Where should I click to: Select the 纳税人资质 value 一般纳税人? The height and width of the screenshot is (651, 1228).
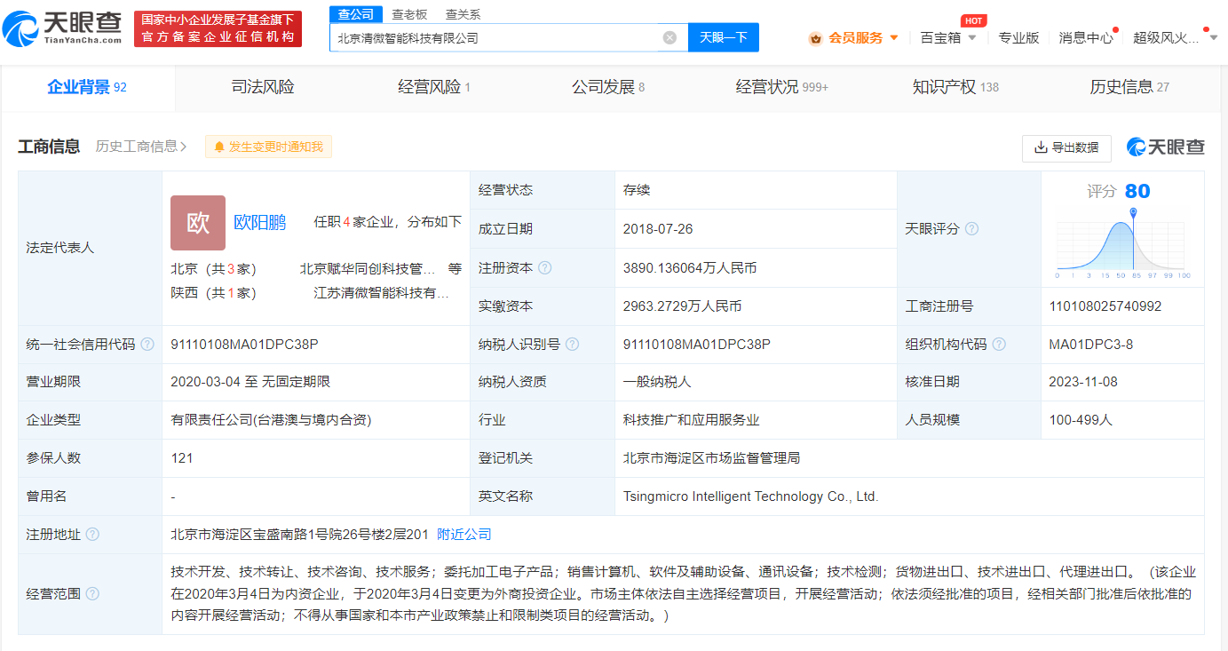pyautogui.click(x=657, y=382)
